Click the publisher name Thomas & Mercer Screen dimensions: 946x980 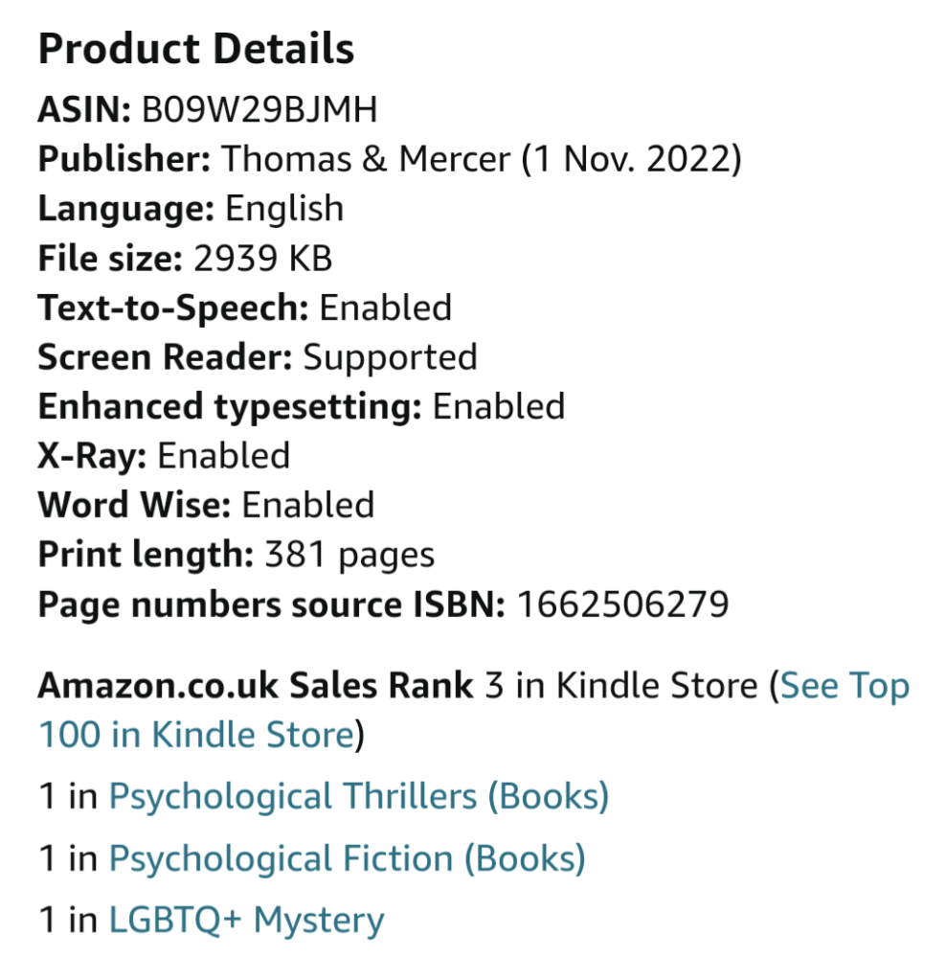pyautogui.click(x=366, y=159)
